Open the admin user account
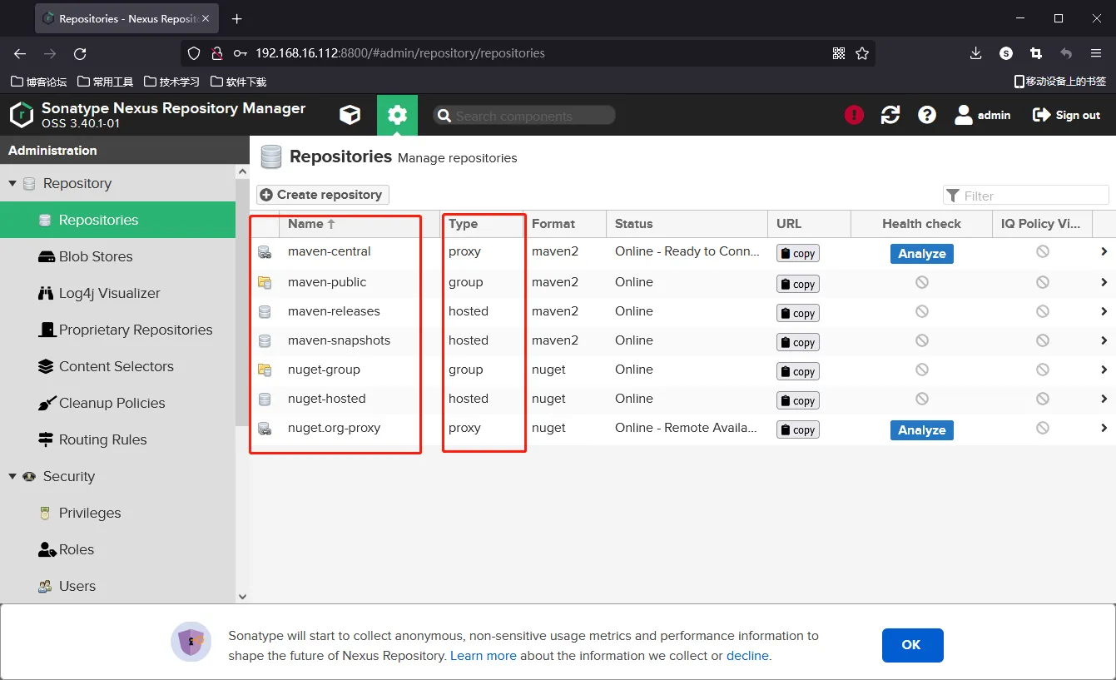This screenshot has height=680, width=1116. (982, 115)
